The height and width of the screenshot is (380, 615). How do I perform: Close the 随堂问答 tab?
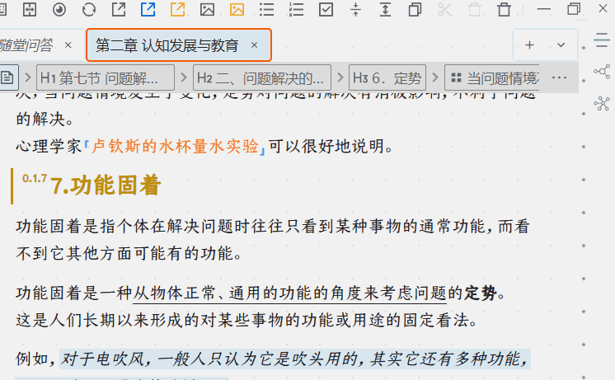pos(68,45)
